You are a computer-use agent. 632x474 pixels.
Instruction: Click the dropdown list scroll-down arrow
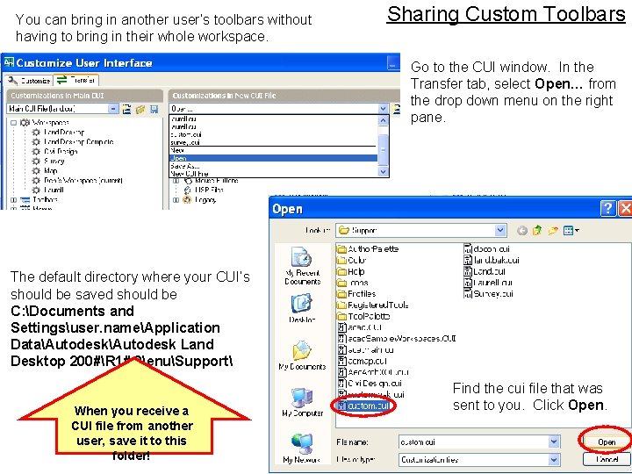[383, 172]
